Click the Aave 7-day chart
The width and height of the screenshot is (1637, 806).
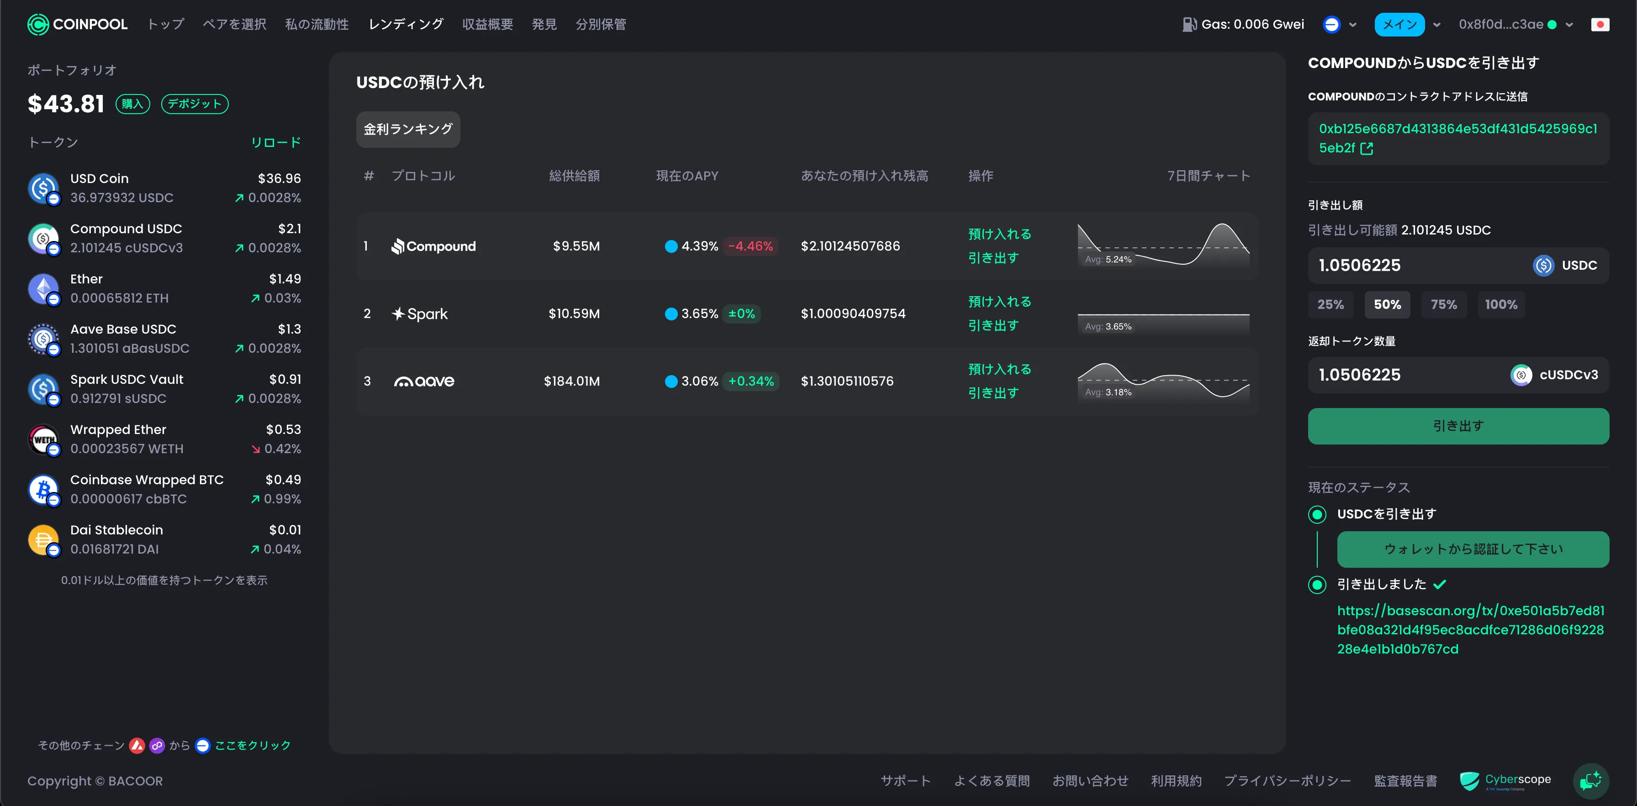tap(1163, 381)
